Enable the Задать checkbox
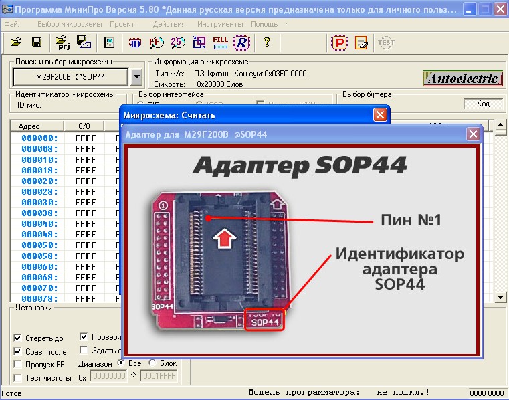This screenshot has height=400, width=509. [84, 350]
